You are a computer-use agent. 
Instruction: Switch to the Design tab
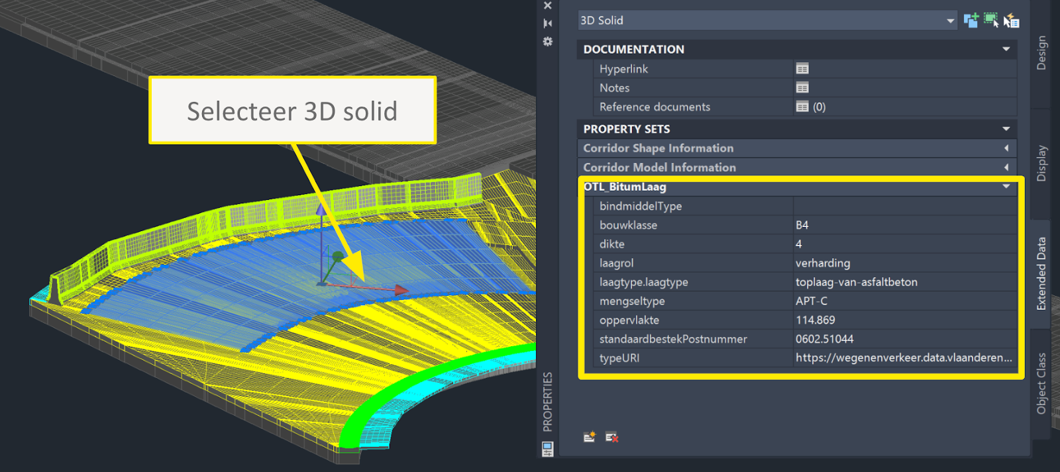1041,53
